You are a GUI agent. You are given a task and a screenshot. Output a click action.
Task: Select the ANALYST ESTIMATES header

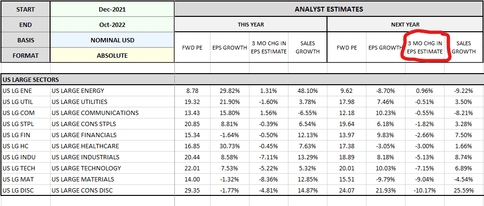tap(329, 9)
